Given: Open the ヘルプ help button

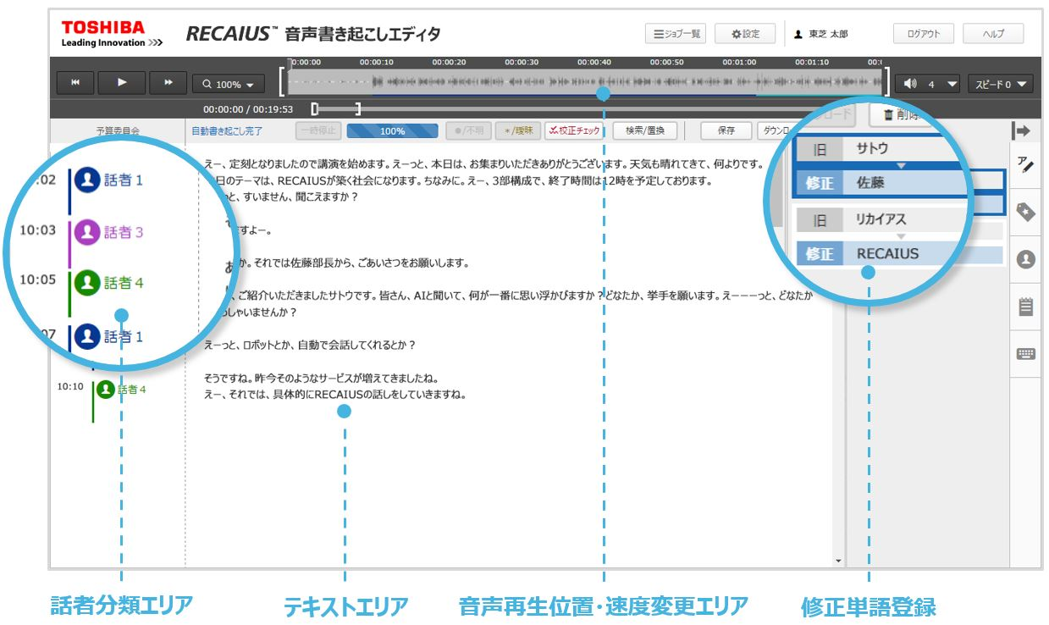Looking at the screenshot, I should [x=993, y=34].
